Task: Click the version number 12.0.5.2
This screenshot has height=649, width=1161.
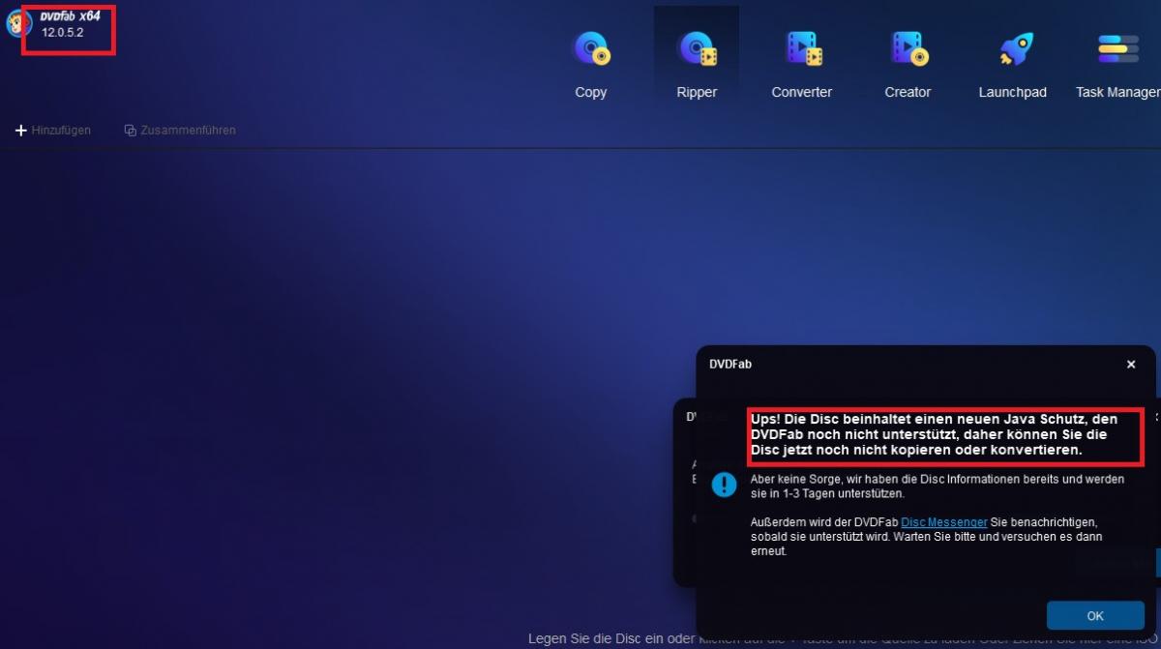Action: coord(63,33)
